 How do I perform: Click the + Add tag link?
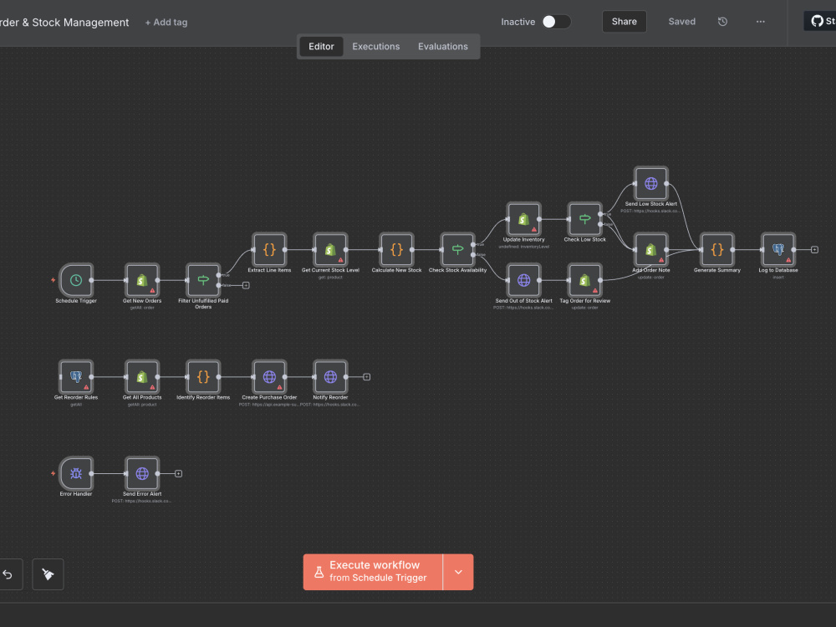point(166,23)
